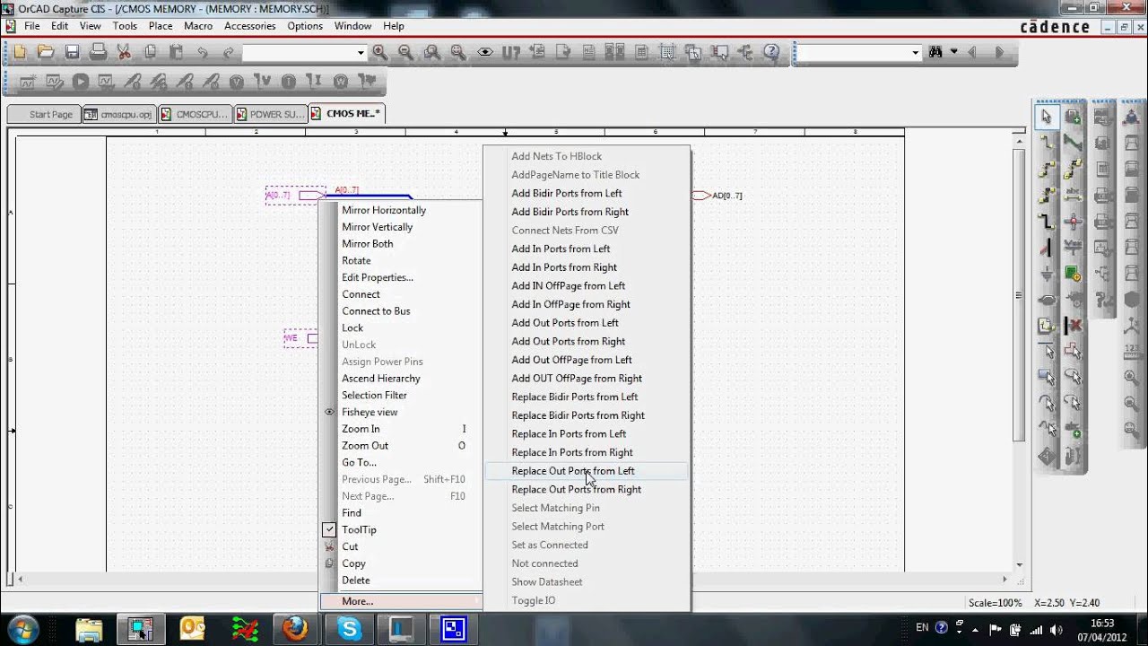The height and width of the screenshot is (646, 1148).
Task: Click the help question mark icon
Action: 771,52
